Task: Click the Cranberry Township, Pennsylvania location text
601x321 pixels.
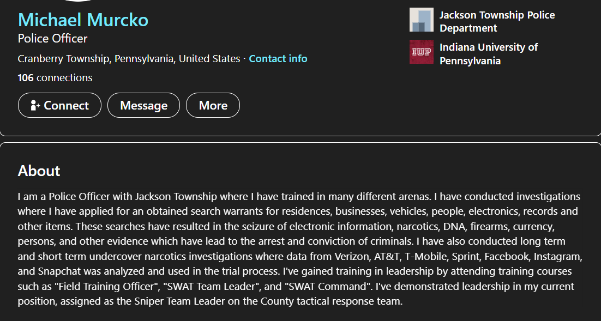Action: (129, 59)
